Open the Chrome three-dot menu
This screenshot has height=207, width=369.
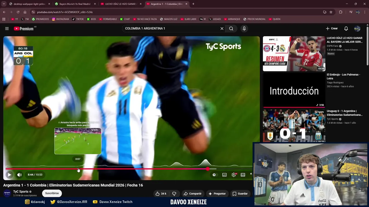(365, 12)
